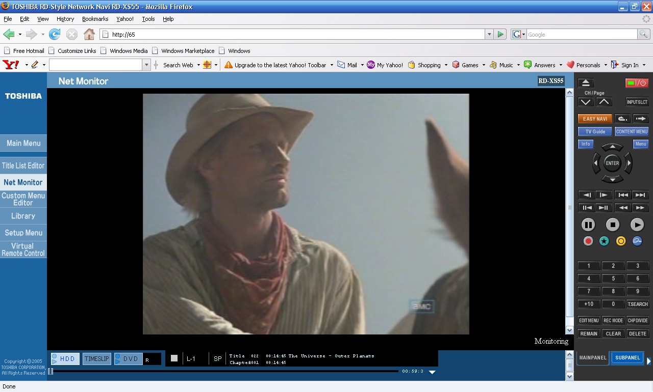Click the CHP DIVIDE button
The image size is (653, 392).
[638, 321]
